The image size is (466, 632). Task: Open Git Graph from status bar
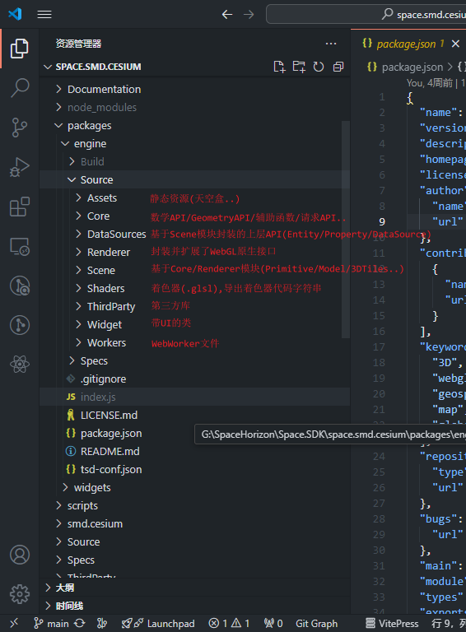click(316, 624)
